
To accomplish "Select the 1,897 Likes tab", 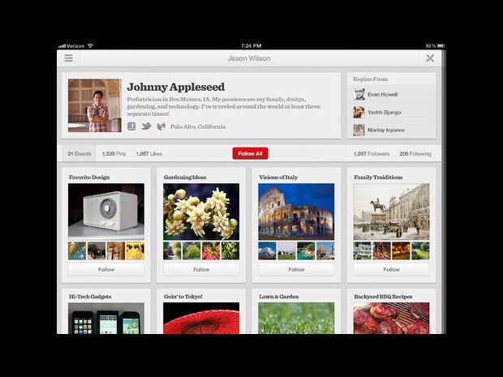I will 148,153.
